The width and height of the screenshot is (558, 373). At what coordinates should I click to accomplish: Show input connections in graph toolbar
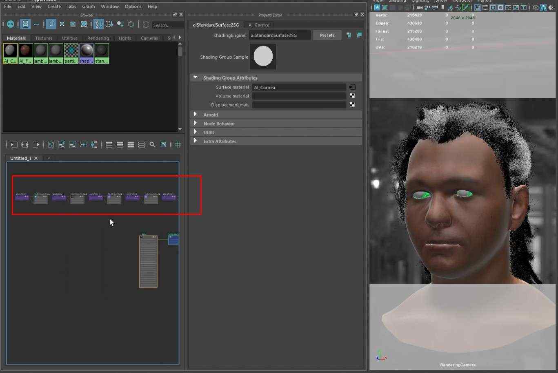14,145
